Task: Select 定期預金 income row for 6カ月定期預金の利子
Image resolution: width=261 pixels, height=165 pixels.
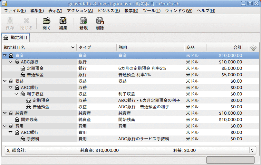Action: coord(130,100)
